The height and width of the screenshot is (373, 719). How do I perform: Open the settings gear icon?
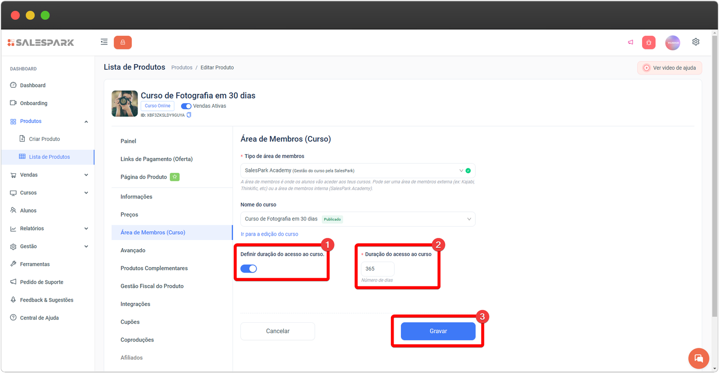696,42
